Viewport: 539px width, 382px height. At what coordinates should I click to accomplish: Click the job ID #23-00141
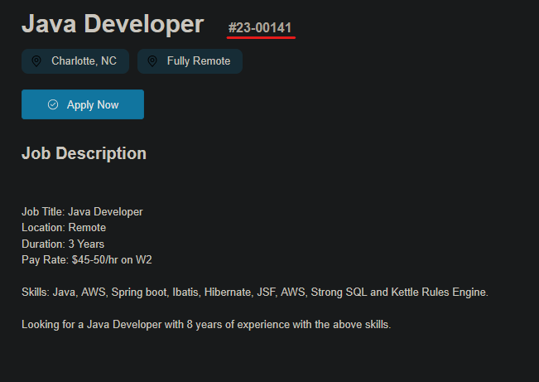click(x=260, y=28)
